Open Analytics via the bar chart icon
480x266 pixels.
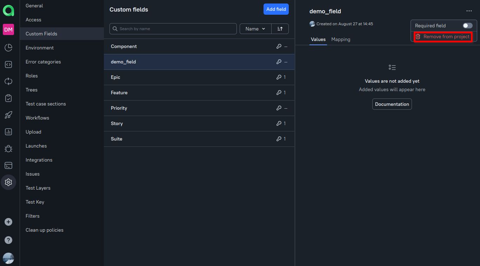click(8, 132)
